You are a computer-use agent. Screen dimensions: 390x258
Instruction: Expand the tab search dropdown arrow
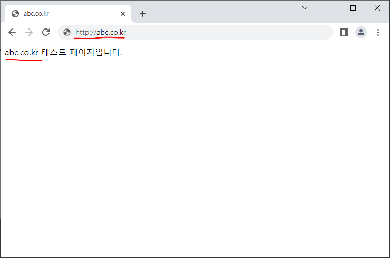pyautogui.click(x=305, y=8)
